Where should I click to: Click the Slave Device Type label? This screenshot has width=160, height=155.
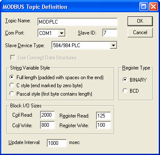coord(25,45)
